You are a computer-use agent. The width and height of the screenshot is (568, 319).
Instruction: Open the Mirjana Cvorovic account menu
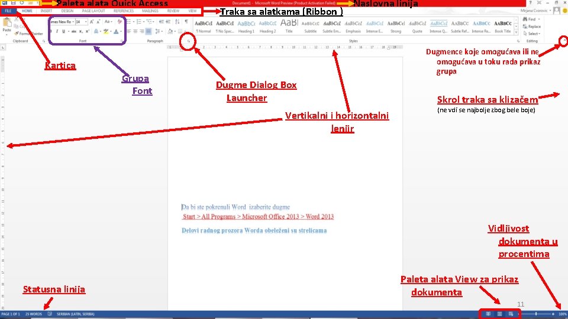536,11
